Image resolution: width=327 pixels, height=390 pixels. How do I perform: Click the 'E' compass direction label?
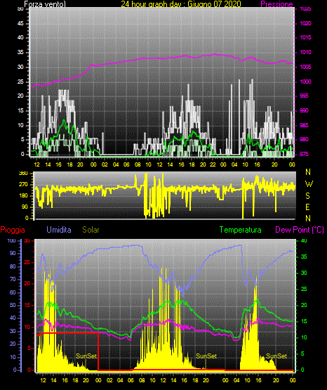point(307,207)
